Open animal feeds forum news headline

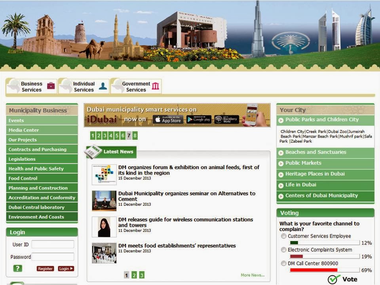click(189, 170)
